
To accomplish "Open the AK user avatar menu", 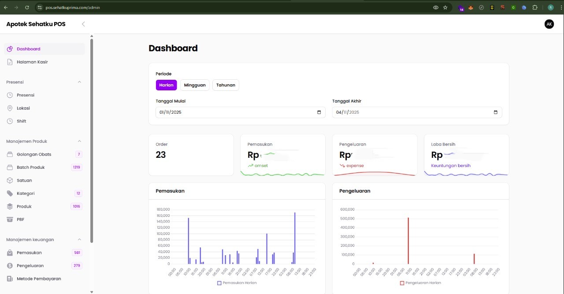I will coord(549,24).
